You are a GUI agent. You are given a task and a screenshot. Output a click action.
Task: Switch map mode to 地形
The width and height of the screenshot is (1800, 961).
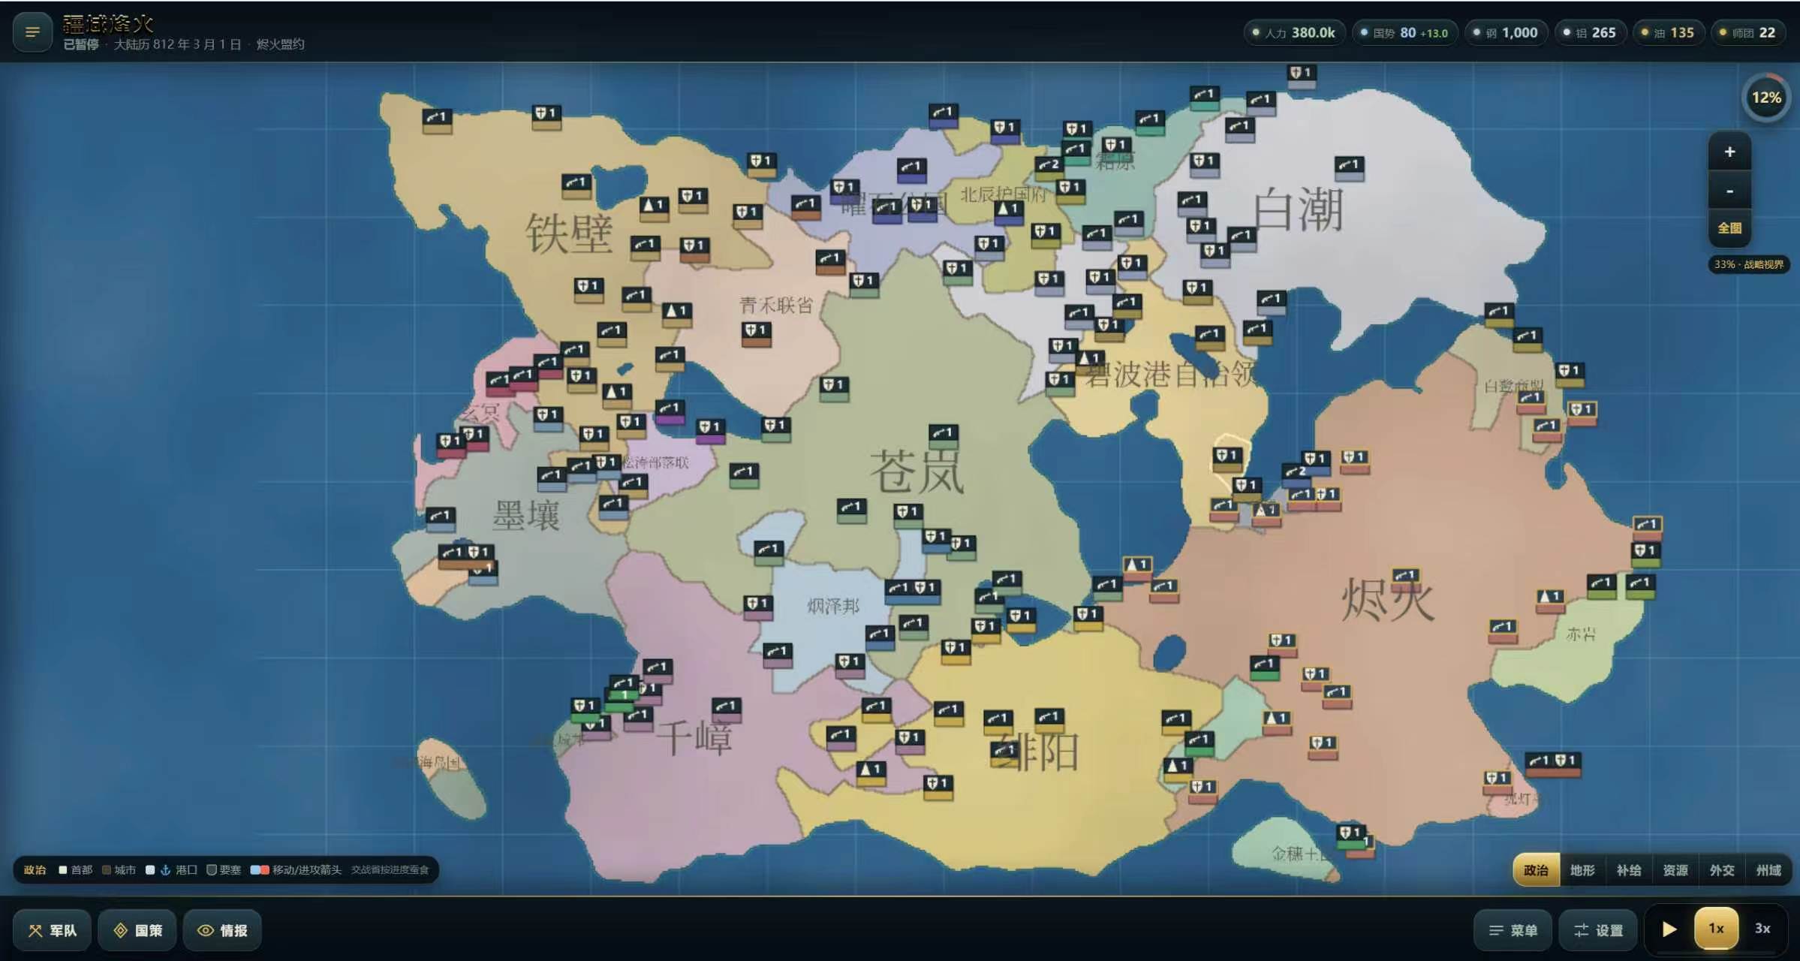[1582, 869]
